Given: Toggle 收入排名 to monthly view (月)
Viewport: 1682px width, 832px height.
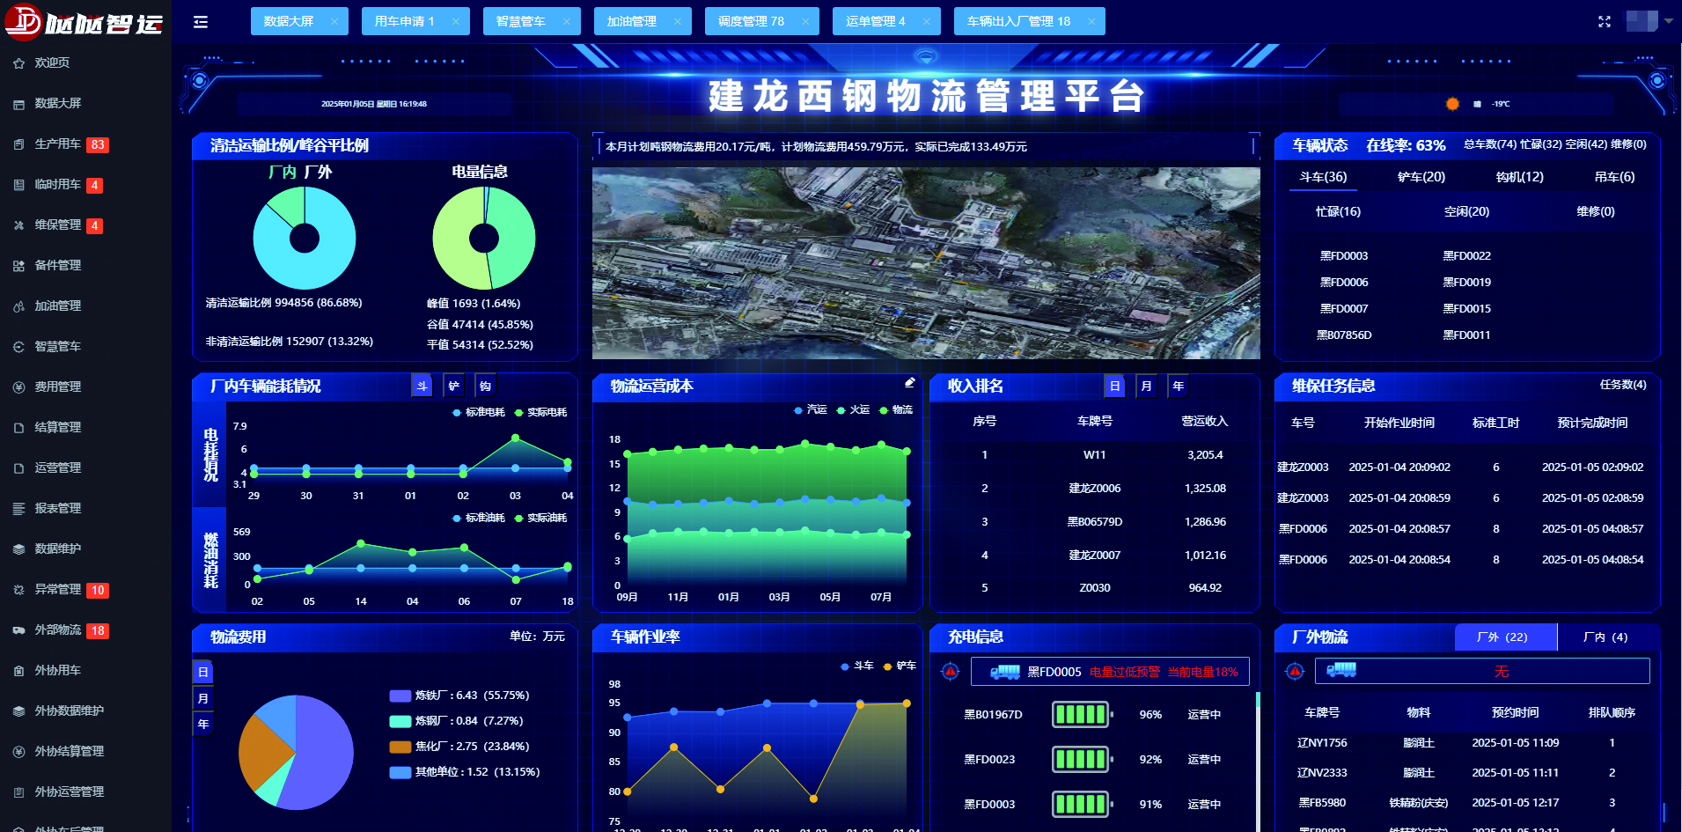Looking at the screenshot, I should point(1146,386).
